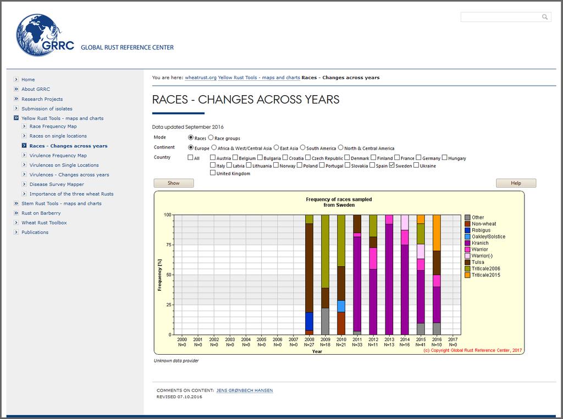Viewport: 563px width, 419px height.
Task: Select Africa & West/Central Asia radio
Action: (x=214, y=147)
